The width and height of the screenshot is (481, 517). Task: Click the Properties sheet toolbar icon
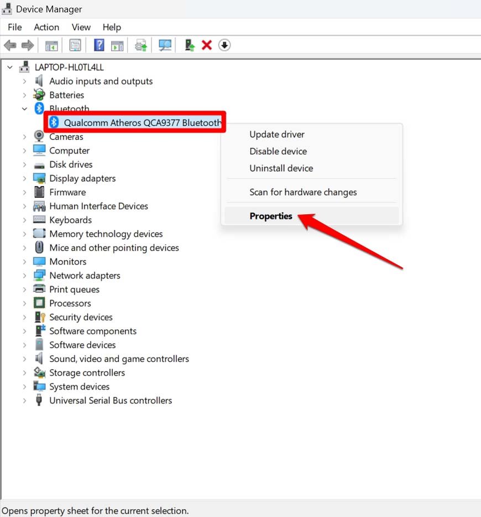pos(75,45)
